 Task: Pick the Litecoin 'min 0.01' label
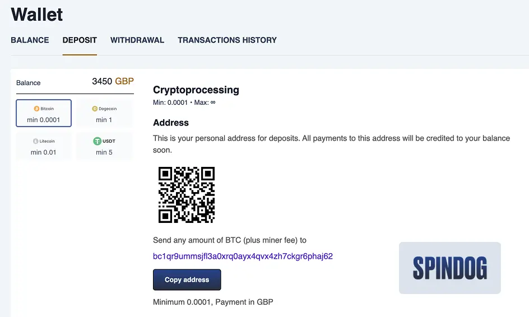[44, 152]
